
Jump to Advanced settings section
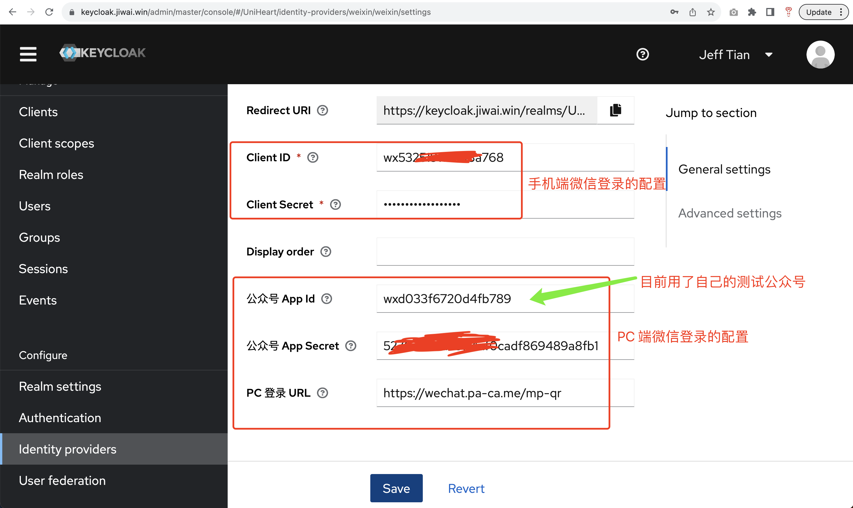click(730, 213)
